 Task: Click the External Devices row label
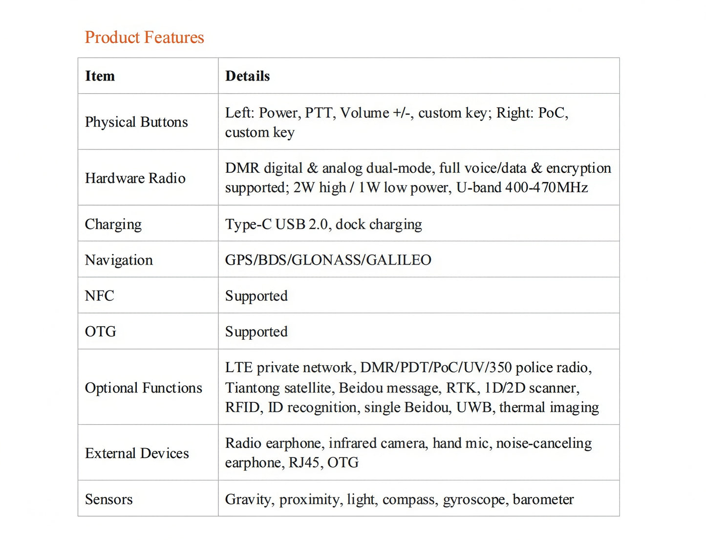[137, 454]
